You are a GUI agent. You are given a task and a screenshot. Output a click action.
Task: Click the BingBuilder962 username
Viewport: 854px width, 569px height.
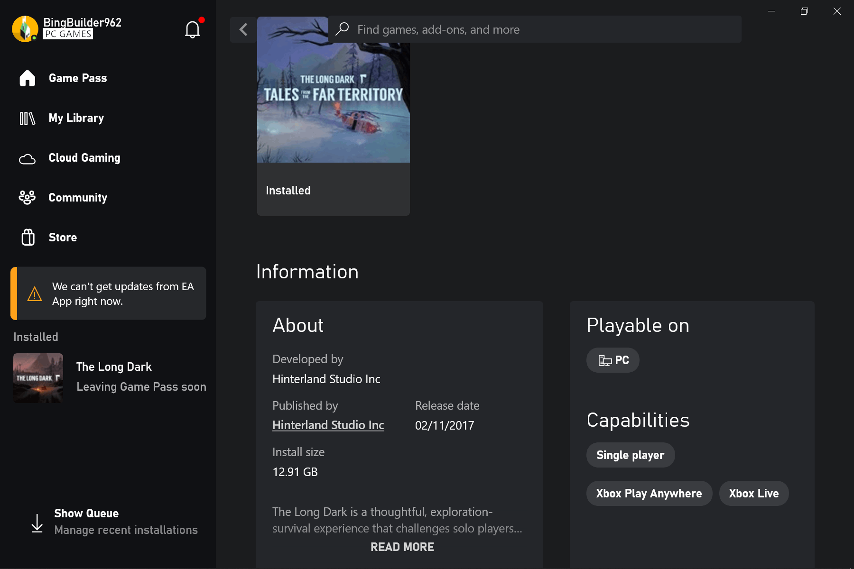point(83,22)
